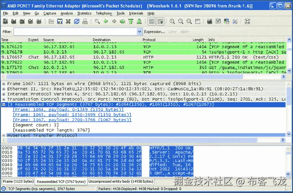The width and height of the screenshot is (293, 193).
Task: Follow the Frame: 1065 payload link
Action: (72, 115)
